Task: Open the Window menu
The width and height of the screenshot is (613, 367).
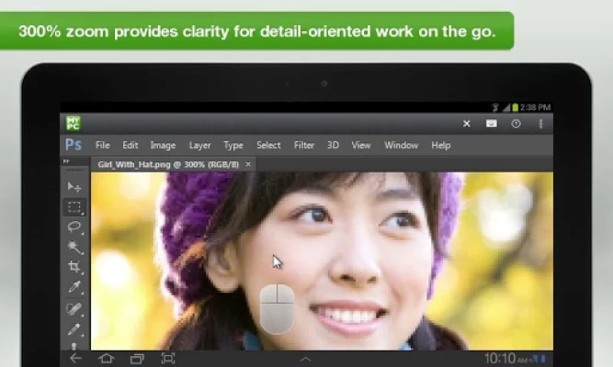Action: (401, 145)
